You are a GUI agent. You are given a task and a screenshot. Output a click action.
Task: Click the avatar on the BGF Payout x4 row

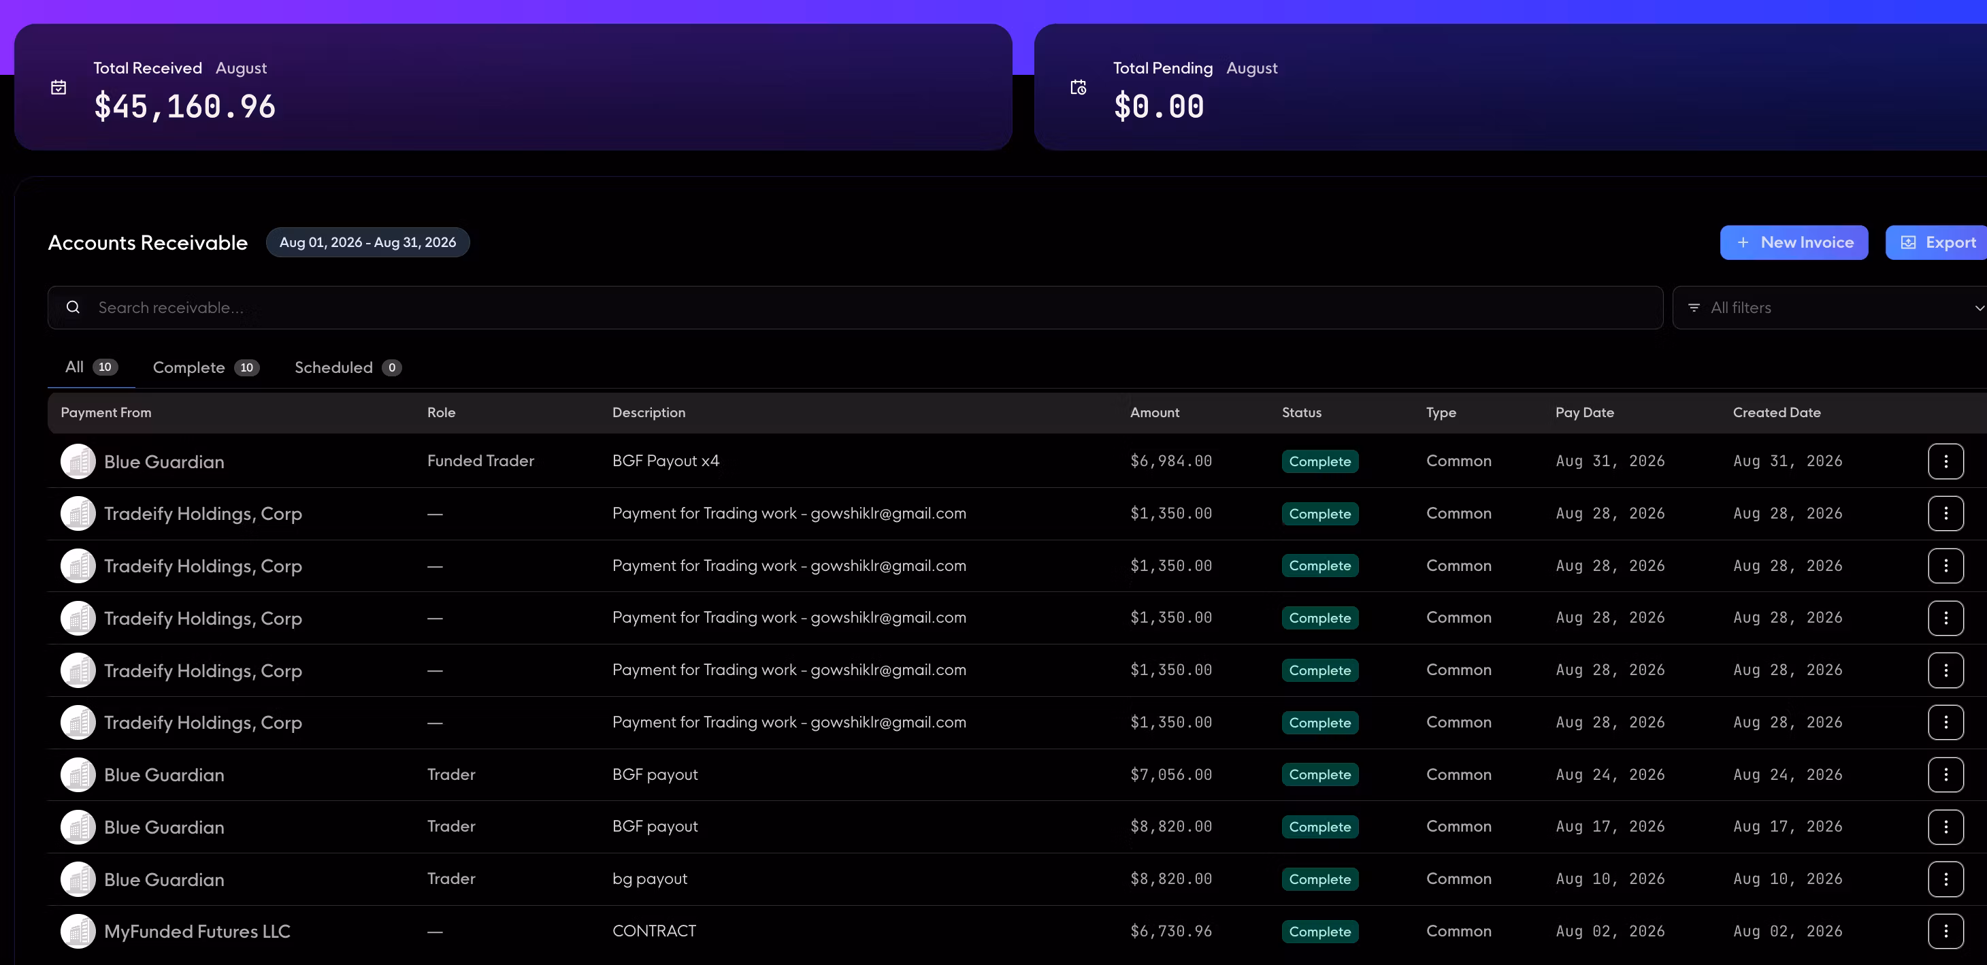(78, 461)
